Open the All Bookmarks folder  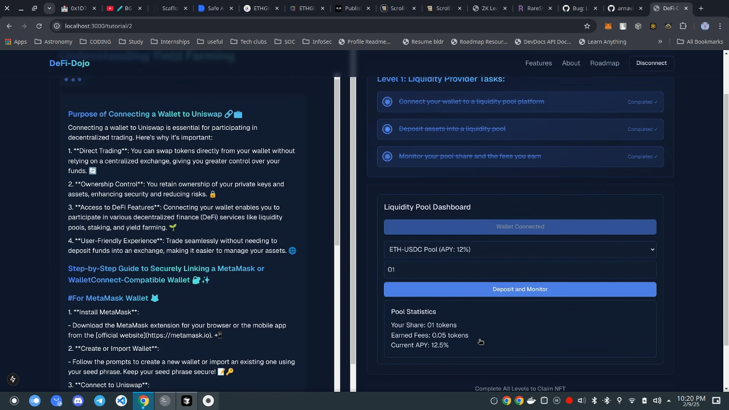[700, 42]
